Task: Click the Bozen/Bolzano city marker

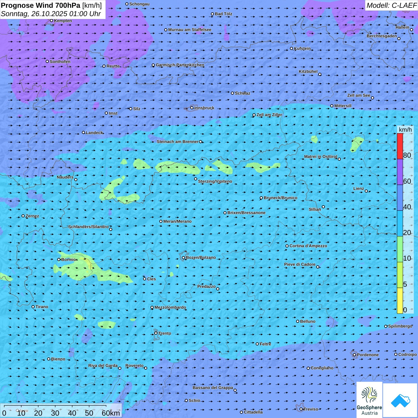Action: tap(184, 258)
